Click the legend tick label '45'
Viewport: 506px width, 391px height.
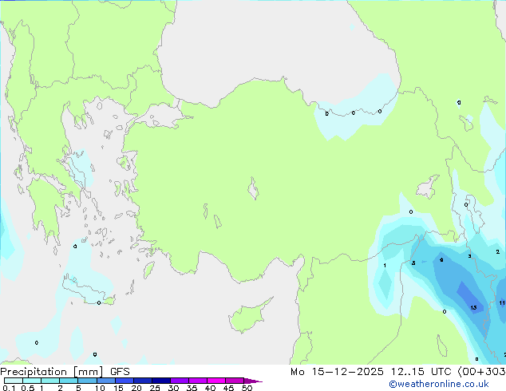[x=228, y=388]
